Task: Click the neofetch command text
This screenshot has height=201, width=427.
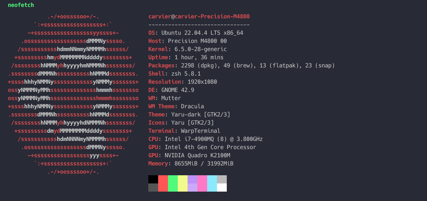Action: coord(21,5)
